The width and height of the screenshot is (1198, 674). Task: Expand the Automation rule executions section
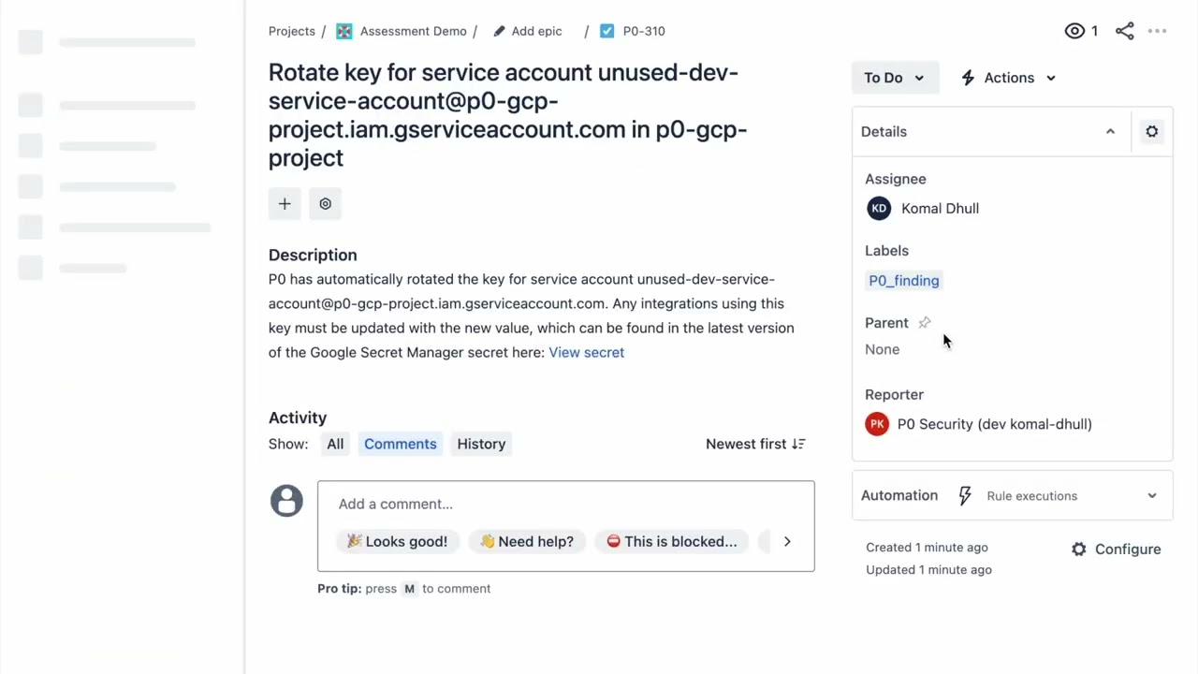click(1152, 496)
